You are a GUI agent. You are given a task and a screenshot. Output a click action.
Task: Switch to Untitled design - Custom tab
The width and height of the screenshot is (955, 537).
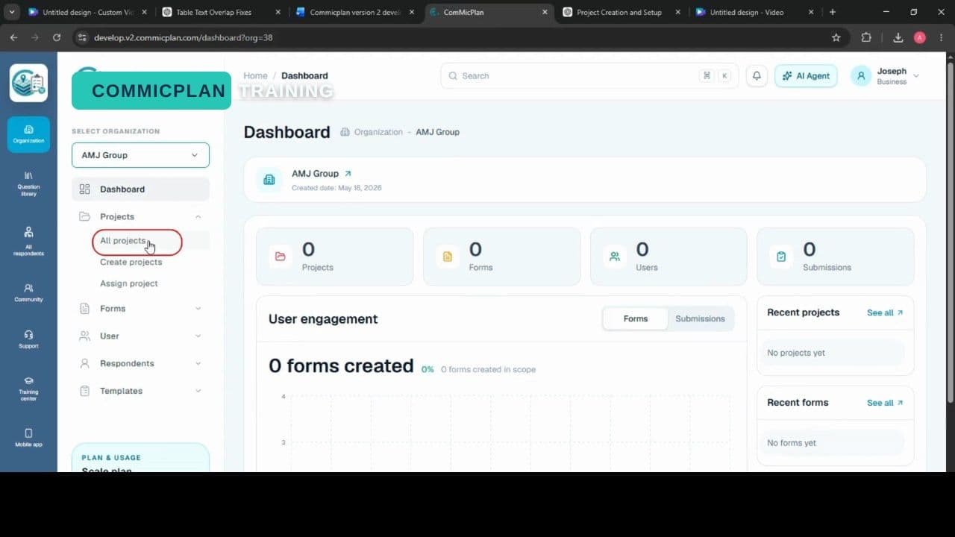pos(88,12)
